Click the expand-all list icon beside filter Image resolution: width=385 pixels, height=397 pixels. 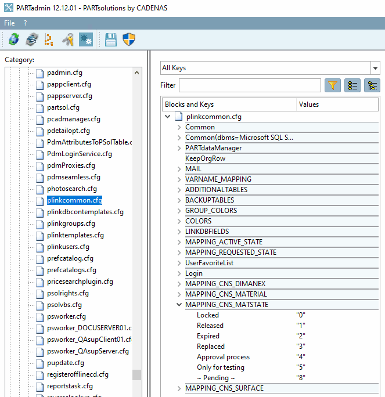click(x=352, y=85)
